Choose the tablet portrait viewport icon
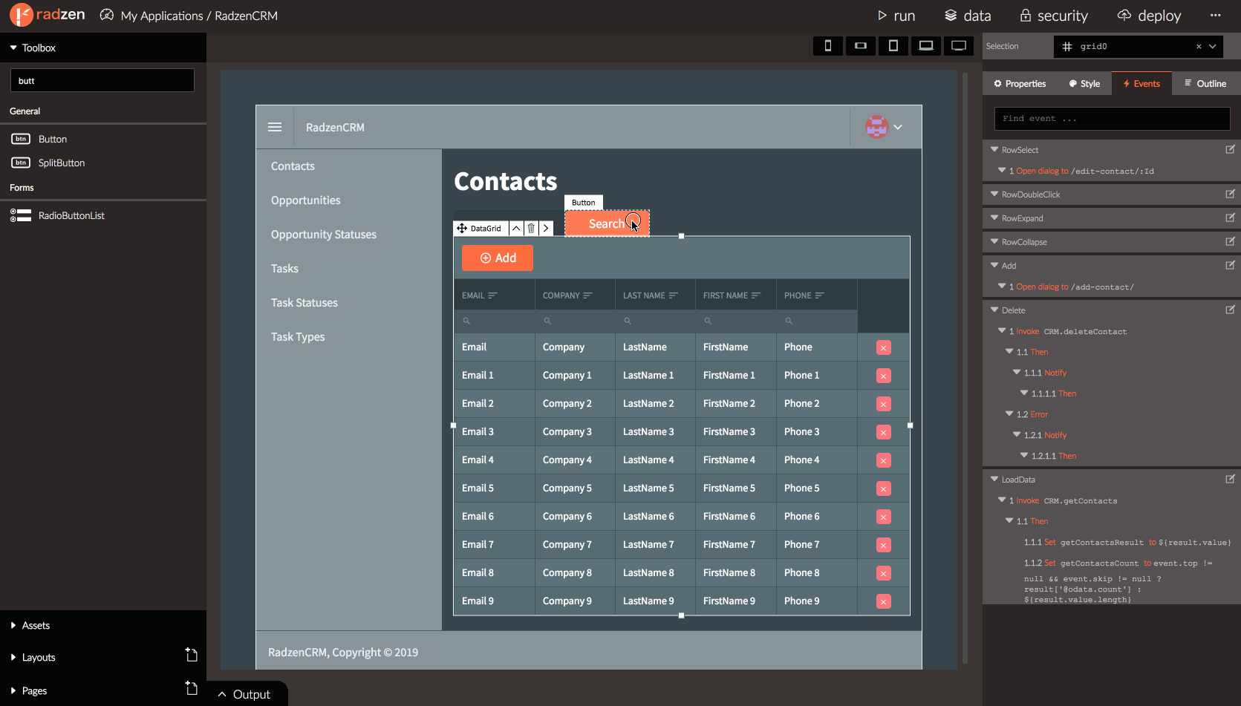 pyautogui.click(x=893, y=46)
